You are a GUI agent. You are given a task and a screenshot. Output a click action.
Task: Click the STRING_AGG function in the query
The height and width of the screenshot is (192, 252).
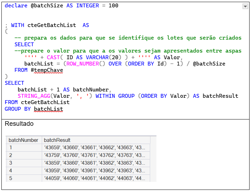coord(34,96)
